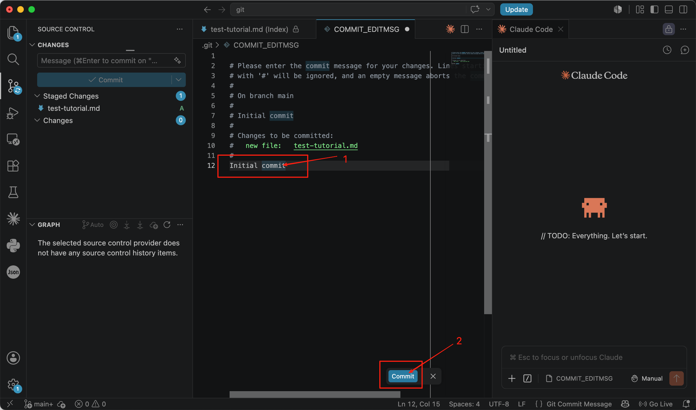
Task: Collapse the CHANGES section
Action: click(x=32, y=45)
